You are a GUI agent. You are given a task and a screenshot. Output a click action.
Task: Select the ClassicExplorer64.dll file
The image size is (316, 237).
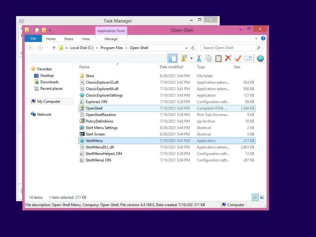(x=167, y=89)
